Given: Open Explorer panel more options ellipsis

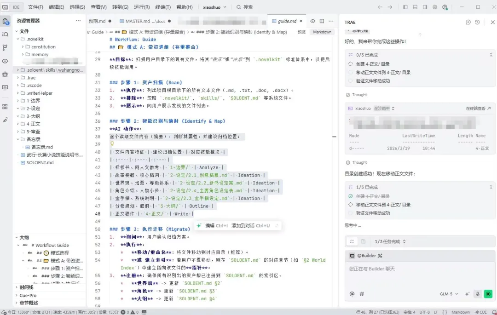Looking at the screenshot, I should [x=78, y=21].
